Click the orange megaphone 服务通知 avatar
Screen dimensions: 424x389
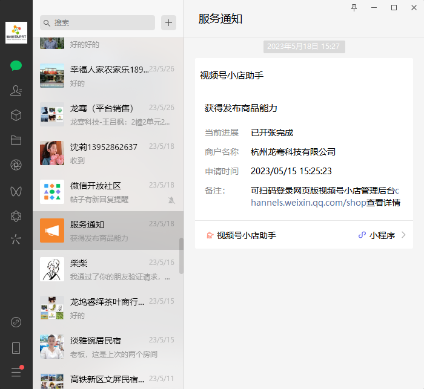(52, 230)
